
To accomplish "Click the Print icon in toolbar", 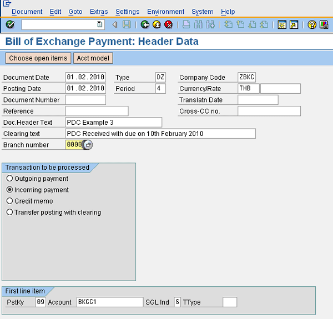I will (186, 24).
